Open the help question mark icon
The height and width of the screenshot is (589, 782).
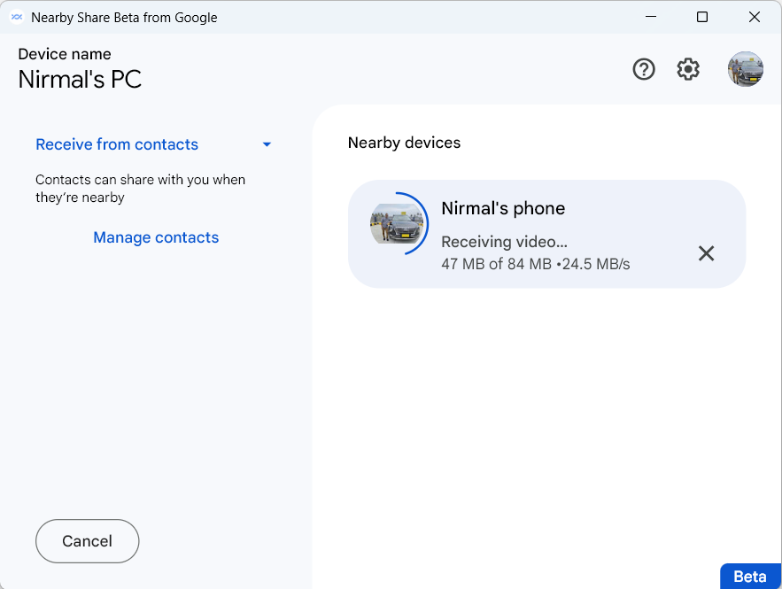[x=644, y=69]
